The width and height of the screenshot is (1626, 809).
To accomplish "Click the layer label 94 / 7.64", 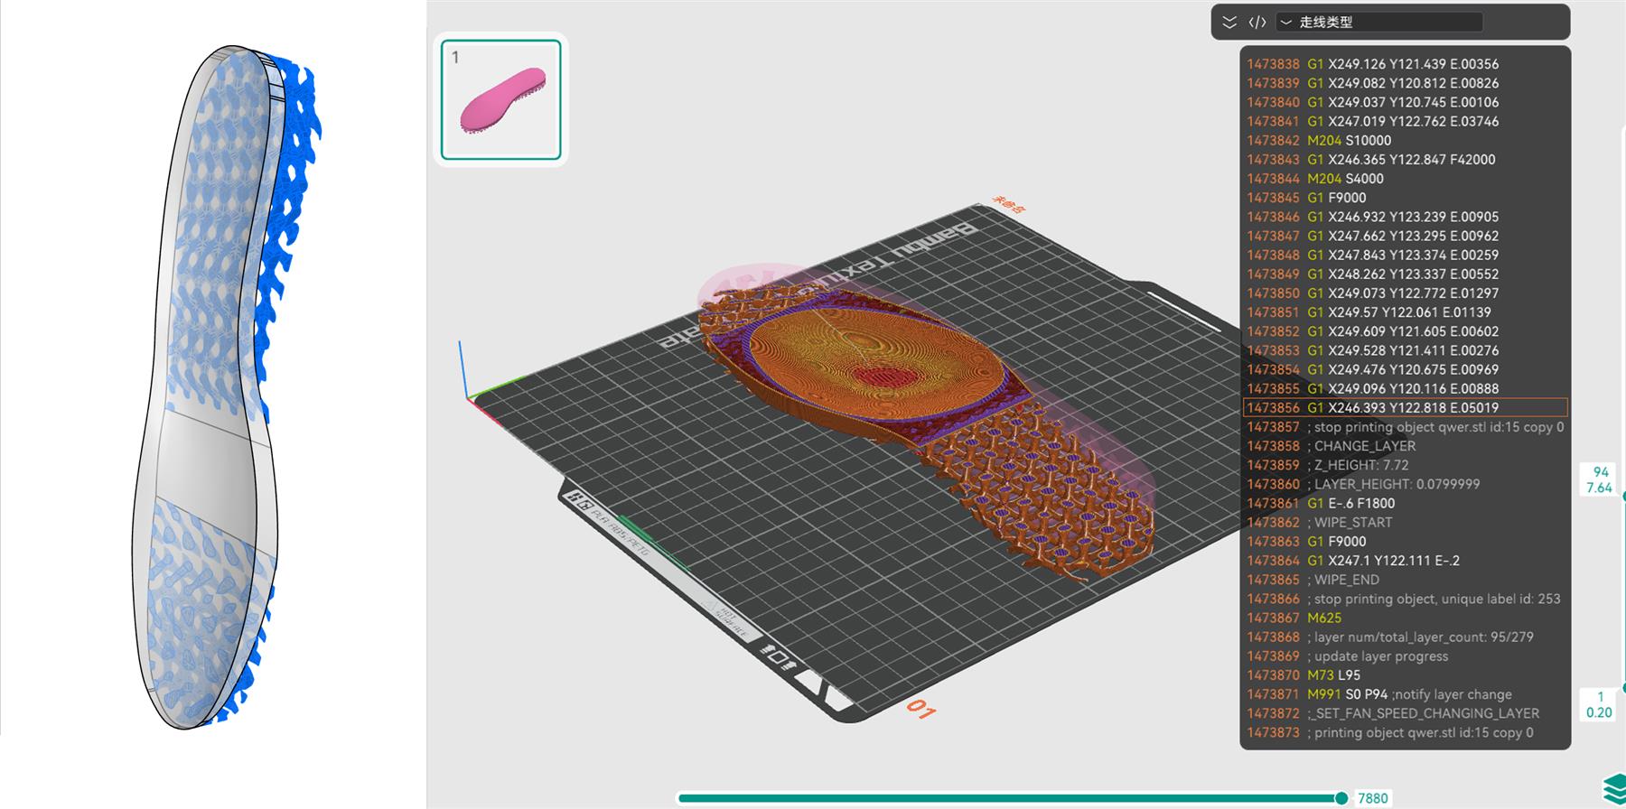I will [x=1600, y=479].
